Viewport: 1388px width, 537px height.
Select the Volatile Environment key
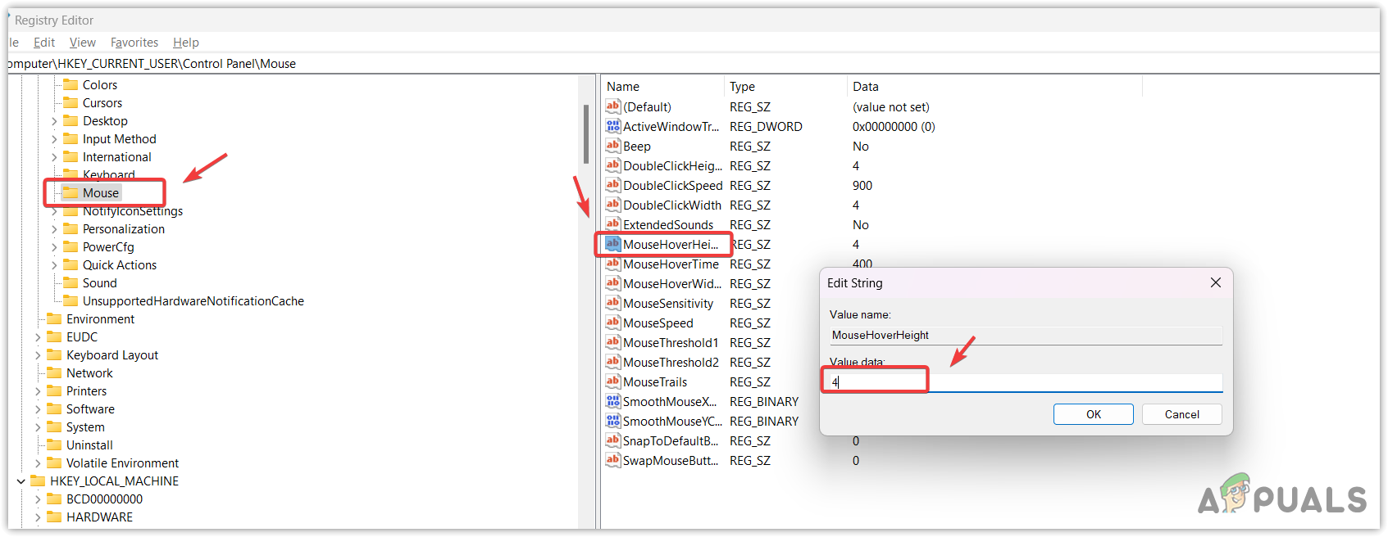tap(122, 463)
